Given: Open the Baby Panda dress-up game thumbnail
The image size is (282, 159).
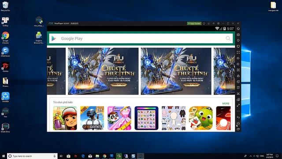Looking at the screenshot, I should coord(119,118).
